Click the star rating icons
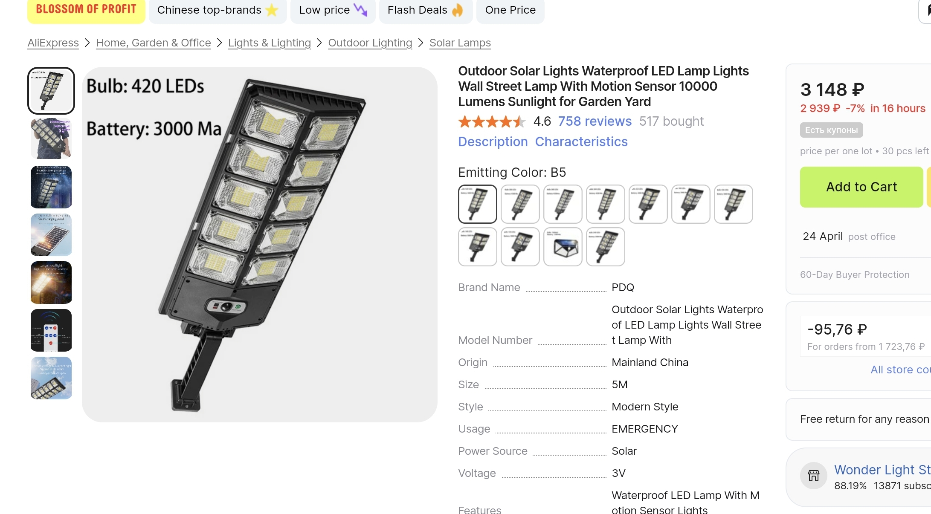931x514 pixels. tap(492, 122)
